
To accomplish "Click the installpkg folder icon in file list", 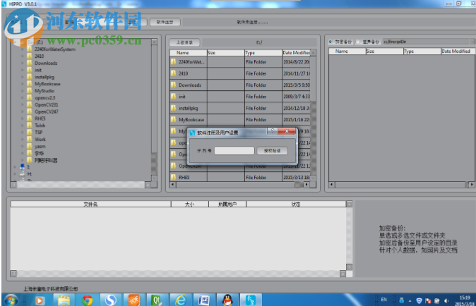I will [x=173, y=109].
